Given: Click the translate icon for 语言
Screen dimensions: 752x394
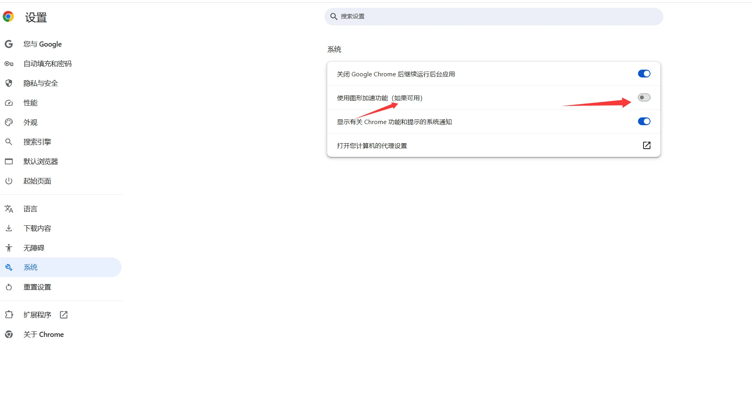Looking at the screenshot, I should point(9,209).
